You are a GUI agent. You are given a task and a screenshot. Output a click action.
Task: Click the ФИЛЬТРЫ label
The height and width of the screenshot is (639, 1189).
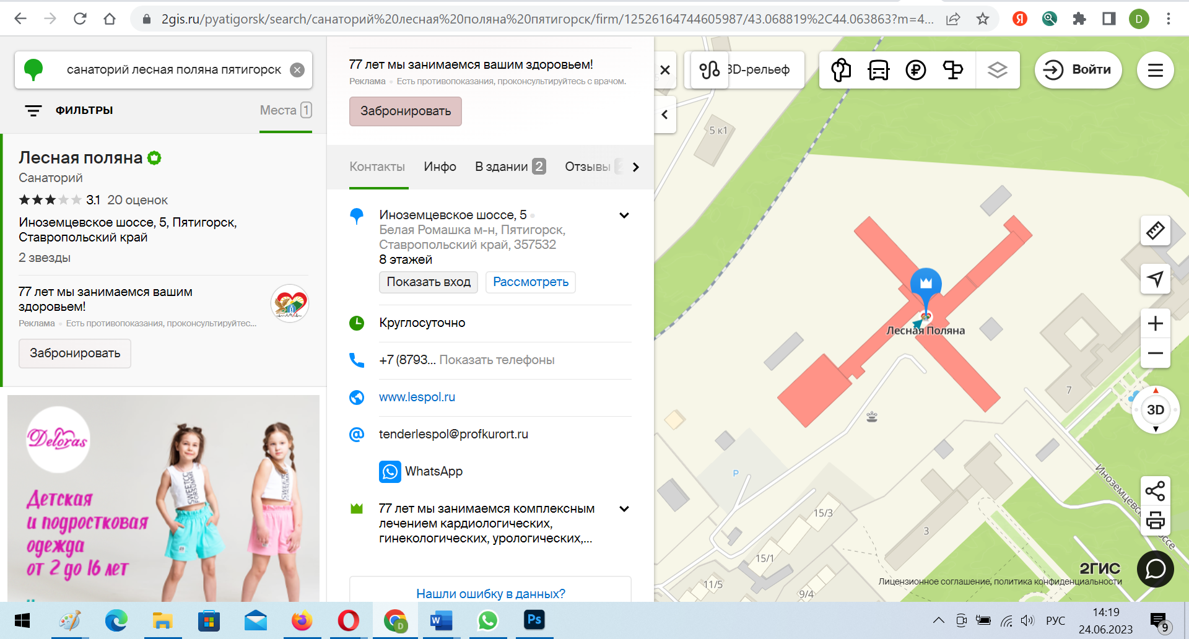(x=84, y=111)
